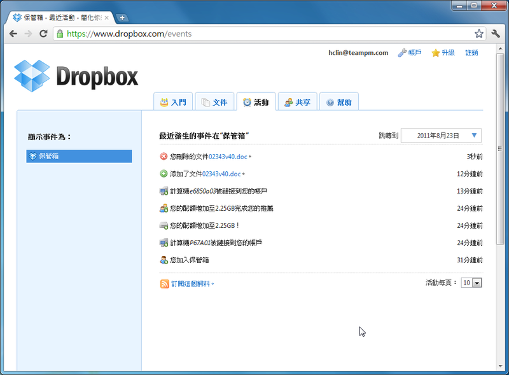Screen dimensions: 509x375
Task: Click computer icon beside e6850a03 event
Action: 164,191
